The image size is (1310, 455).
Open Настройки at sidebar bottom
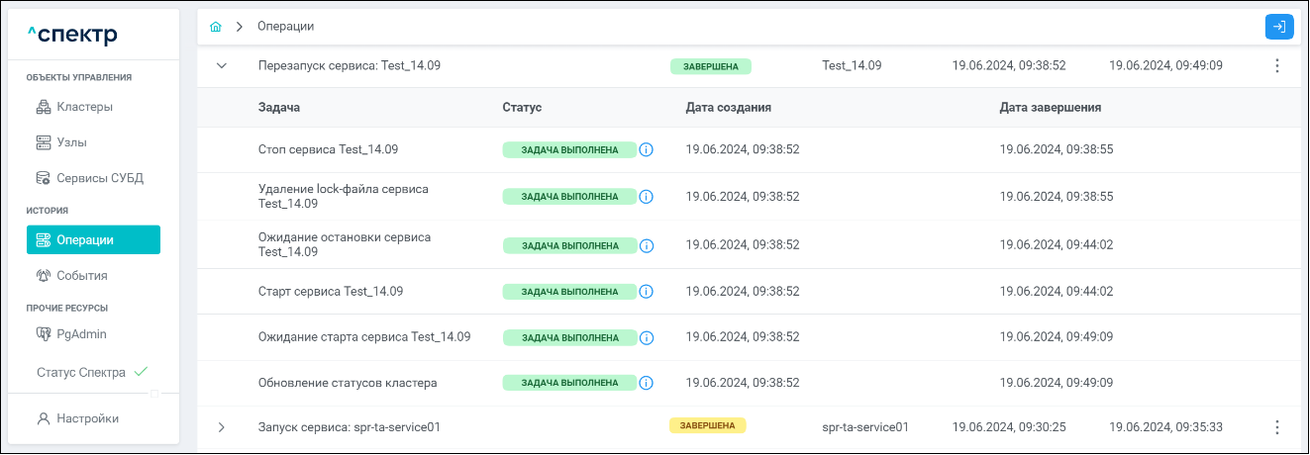[x=87, y=418]
